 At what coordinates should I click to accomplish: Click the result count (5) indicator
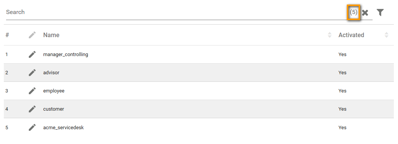(x=354, y=12)
